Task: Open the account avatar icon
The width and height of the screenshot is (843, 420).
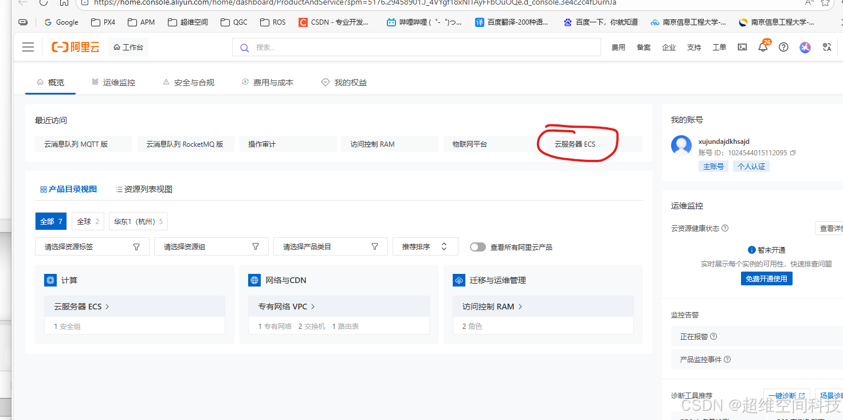Action: coord(805,47)
